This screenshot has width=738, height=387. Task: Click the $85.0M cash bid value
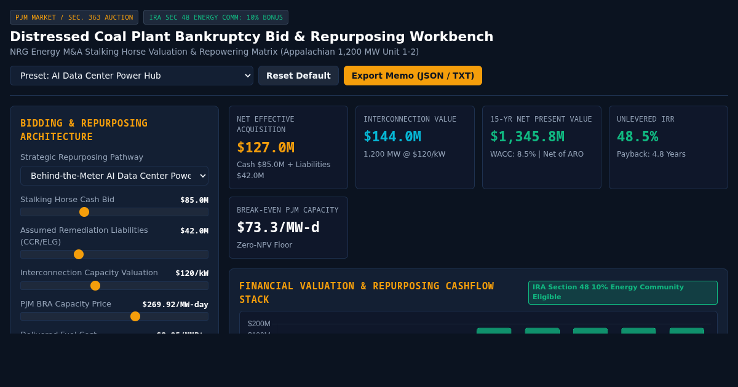[x=194, y=200]
